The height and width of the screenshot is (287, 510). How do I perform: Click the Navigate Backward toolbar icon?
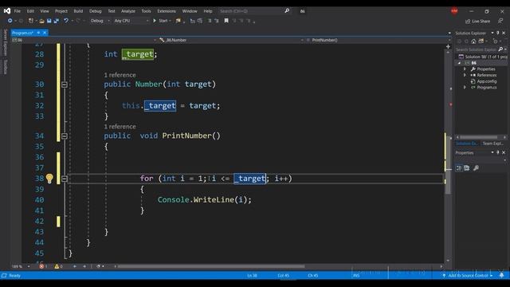10,21
